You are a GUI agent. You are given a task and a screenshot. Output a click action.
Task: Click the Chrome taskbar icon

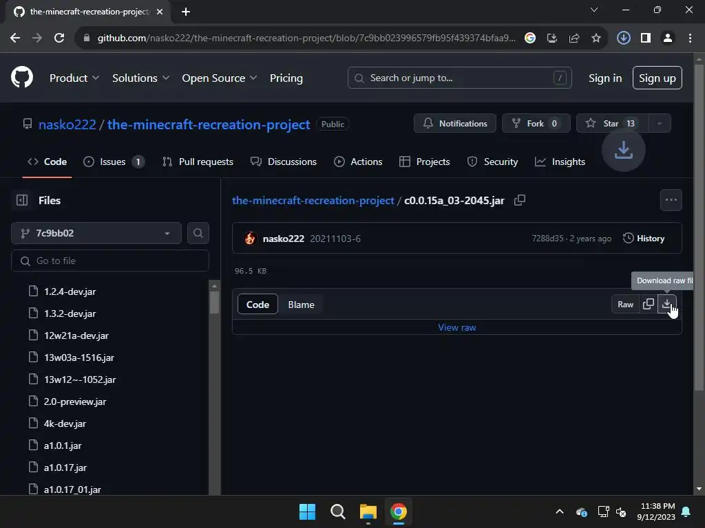[399, 511]
